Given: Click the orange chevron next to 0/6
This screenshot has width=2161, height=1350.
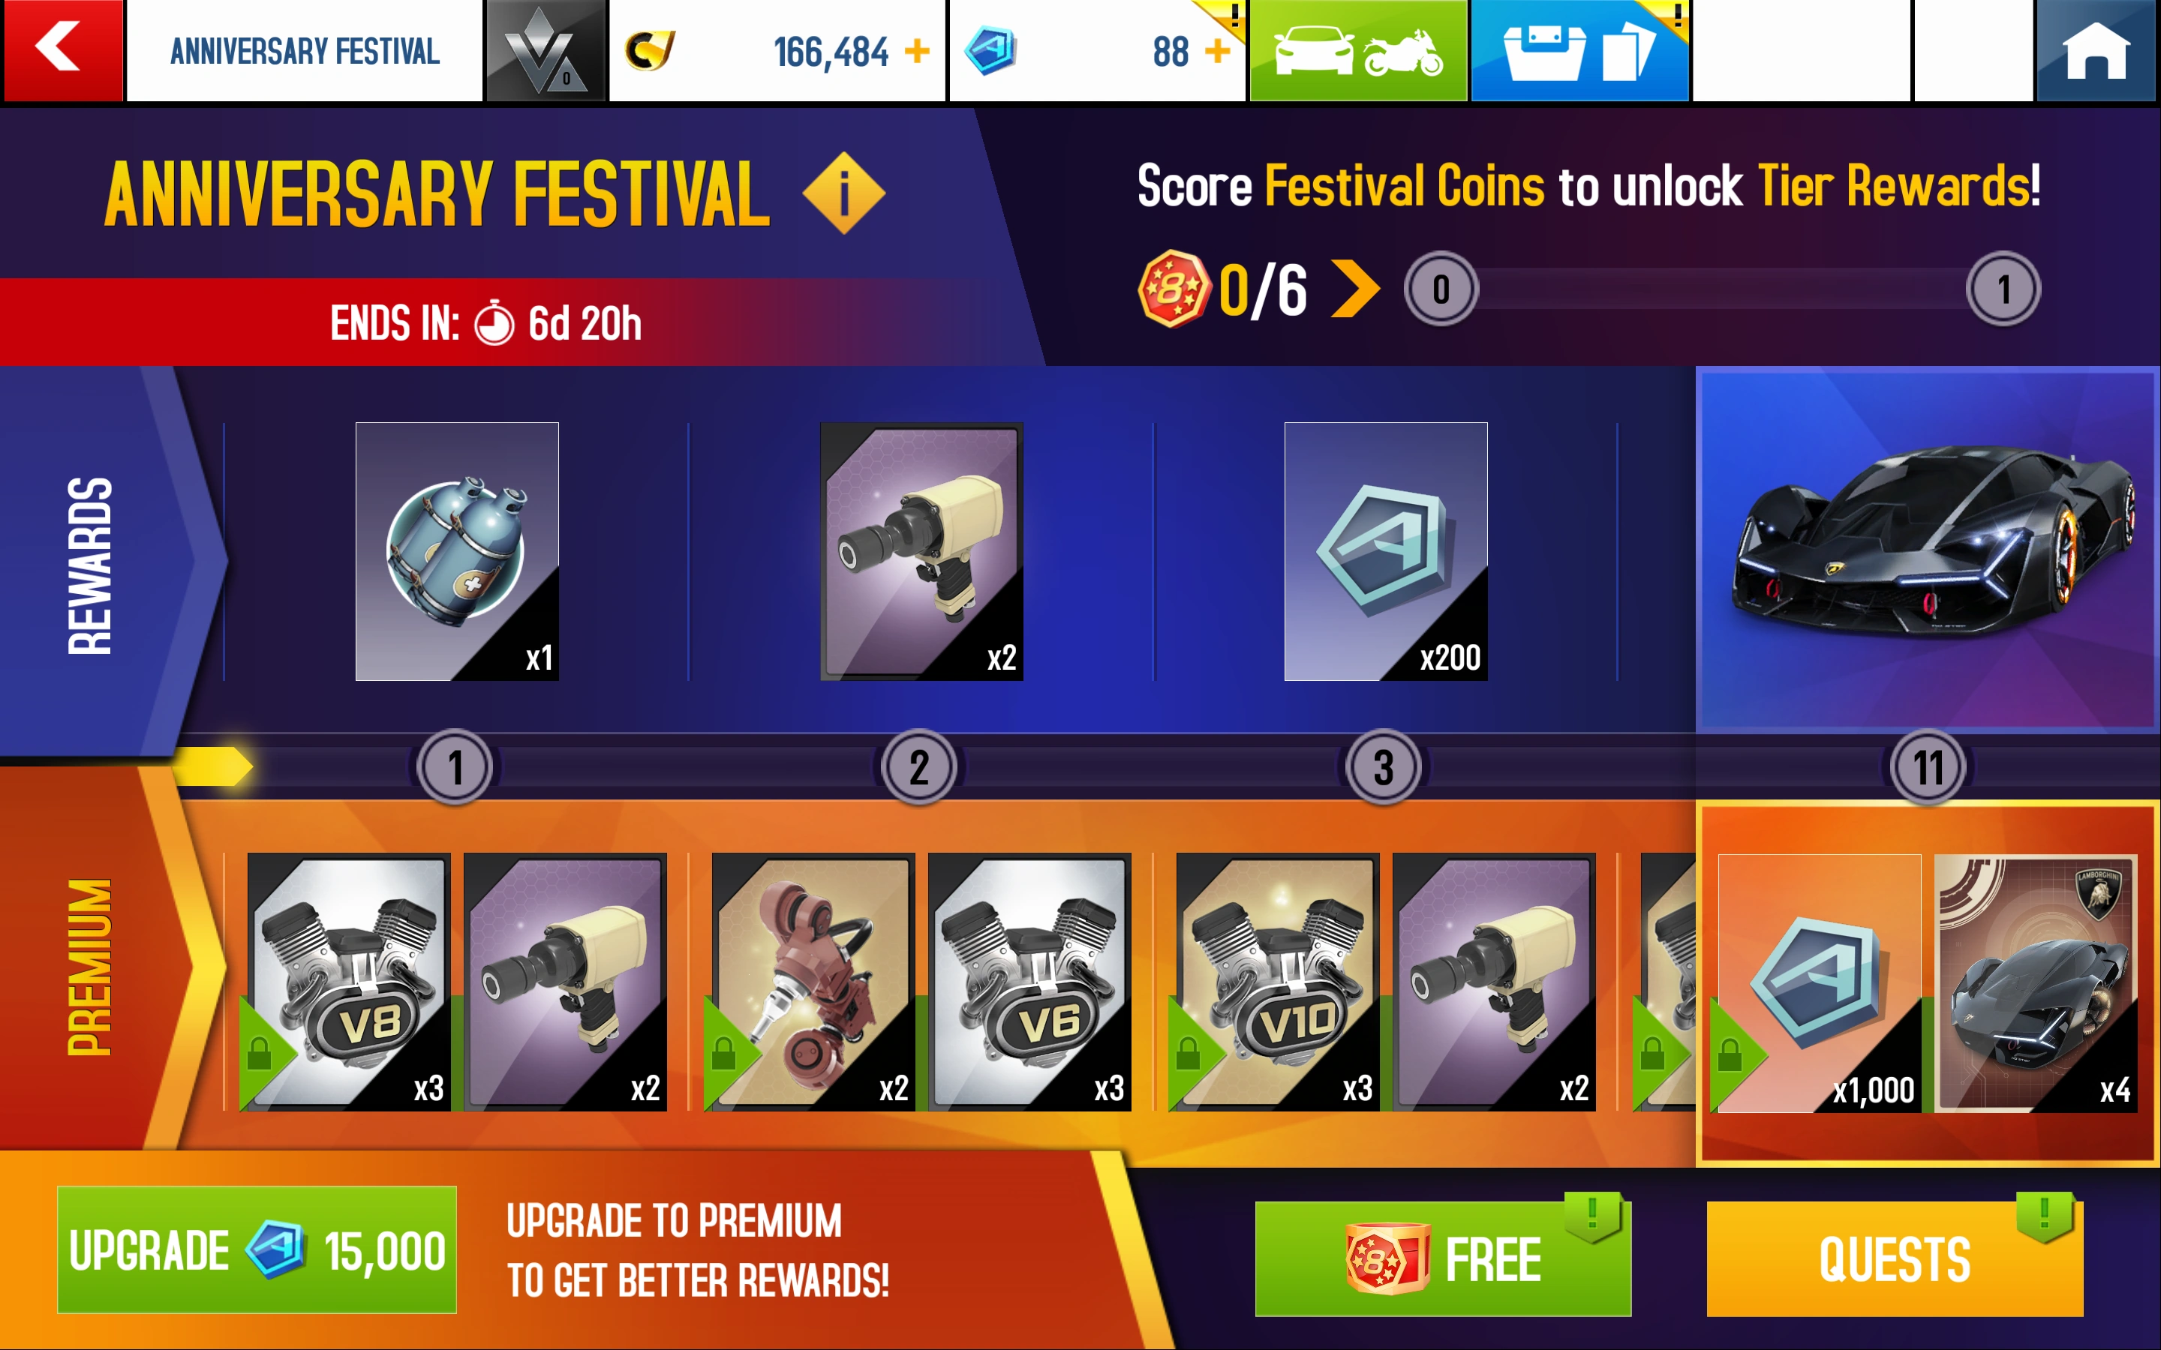Looking at the screenshot, I should 1354,289.
